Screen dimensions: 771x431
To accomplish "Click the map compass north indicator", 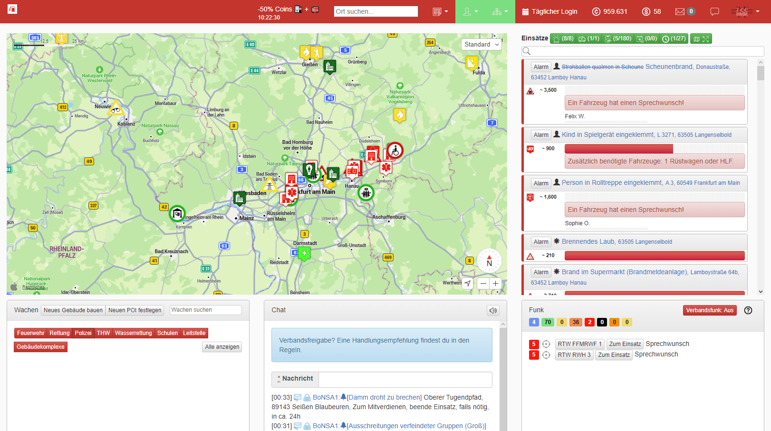I will pos(489,260).
